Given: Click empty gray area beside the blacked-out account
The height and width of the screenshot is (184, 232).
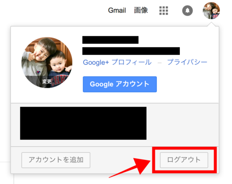Looking at the screenshot, I should (182, 124).
